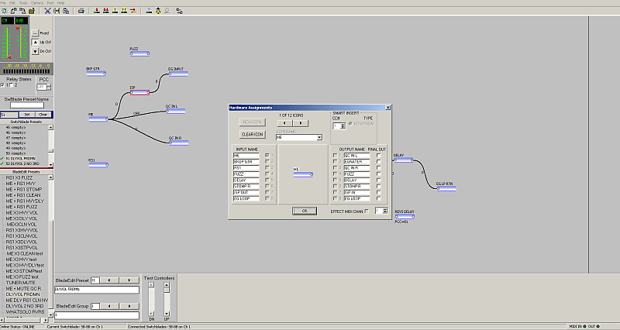Enable the EFFECT MIDI CHAN checkbox

click(367, 211)
